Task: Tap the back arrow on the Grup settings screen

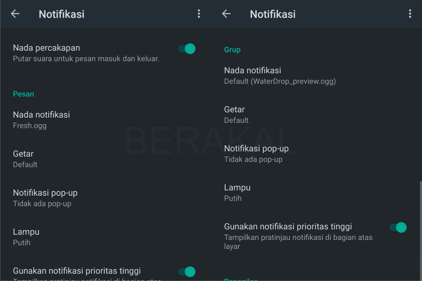Action: tap(226, 14)
